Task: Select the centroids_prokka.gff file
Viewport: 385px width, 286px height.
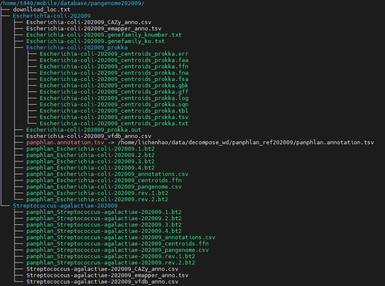Action: pyautogui.click(x=114, y=92)
